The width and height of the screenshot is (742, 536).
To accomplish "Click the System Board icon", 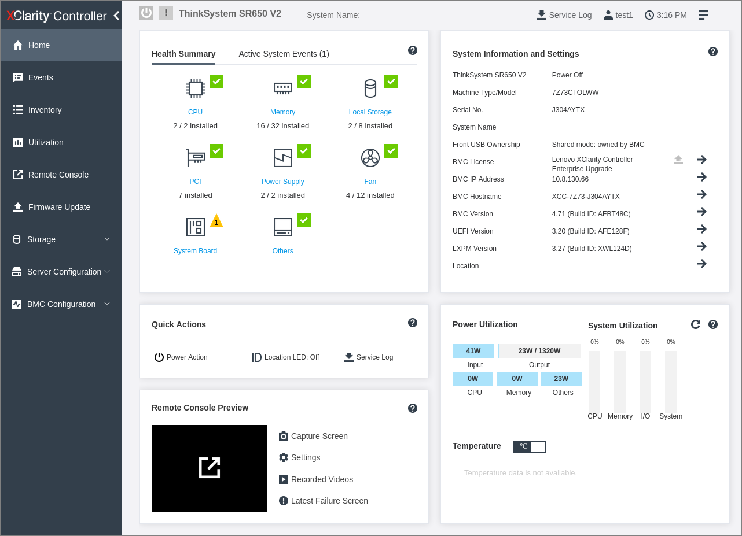I will tap(196, 227).
